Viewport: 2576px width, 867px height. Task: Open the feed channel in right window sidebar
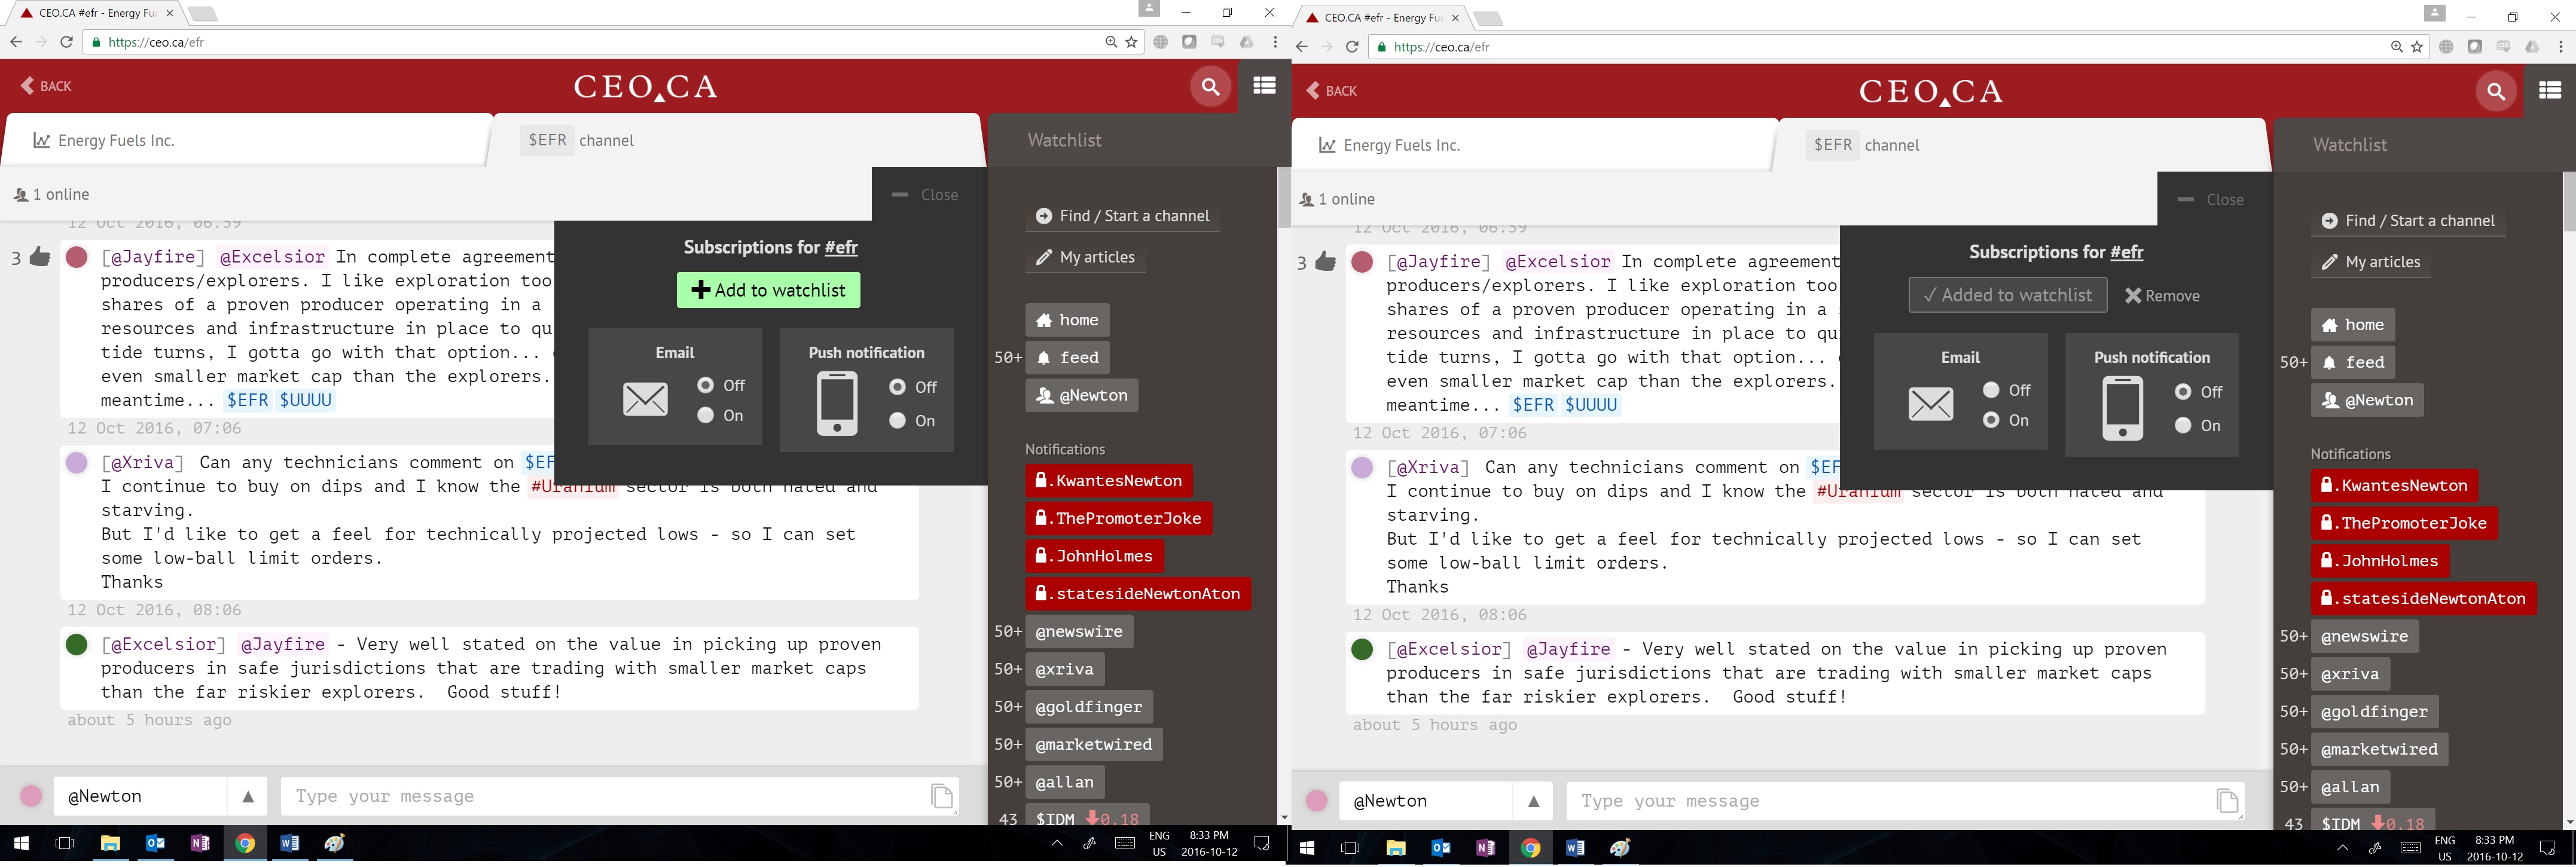coord(2352,362)
